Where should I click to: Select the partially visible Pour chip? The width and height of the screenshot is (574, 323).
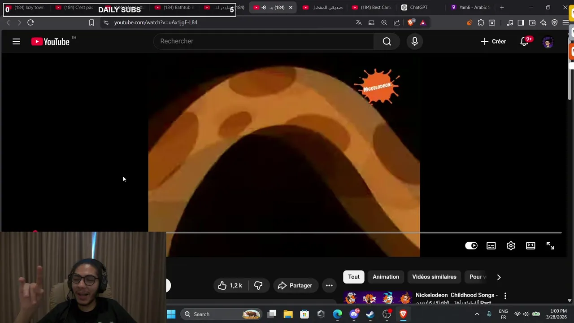(477, 277)
